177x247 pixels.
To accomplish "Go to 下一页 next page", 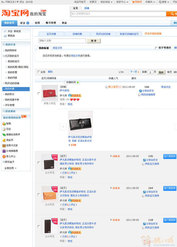I will (x=135, y=72).
